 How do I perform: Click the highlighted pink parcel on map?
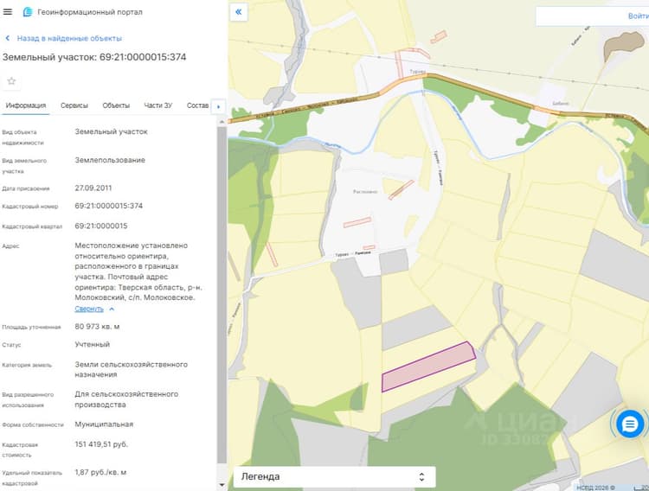point(428,366)
